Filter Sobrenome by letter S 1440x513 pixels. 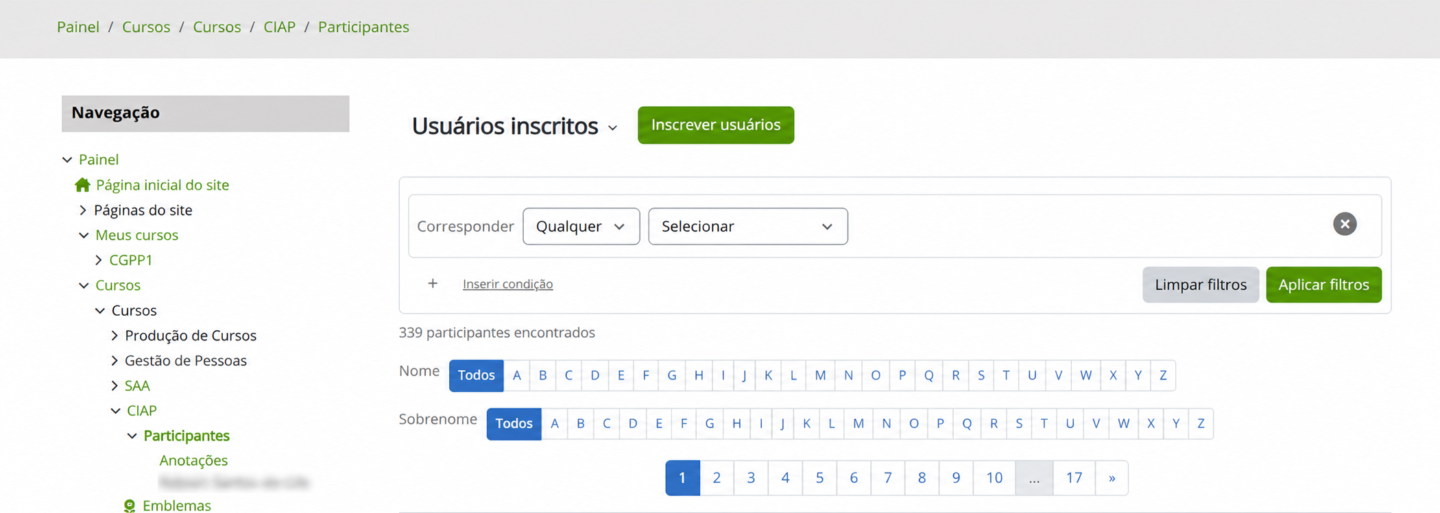click(1019, 423)
